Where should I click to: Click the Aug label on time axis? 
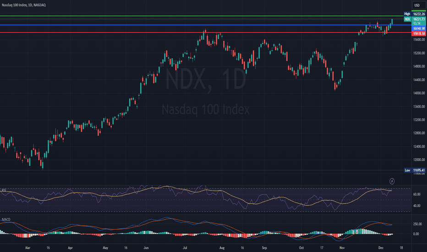pos(222,248)
